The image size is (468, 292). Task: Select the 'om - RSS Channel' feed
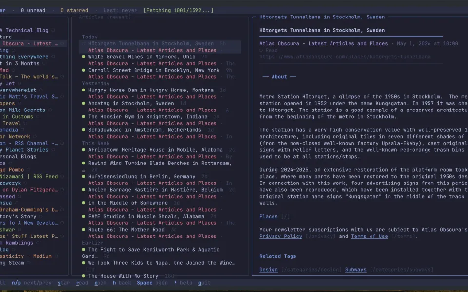click(x=29, y=143)
